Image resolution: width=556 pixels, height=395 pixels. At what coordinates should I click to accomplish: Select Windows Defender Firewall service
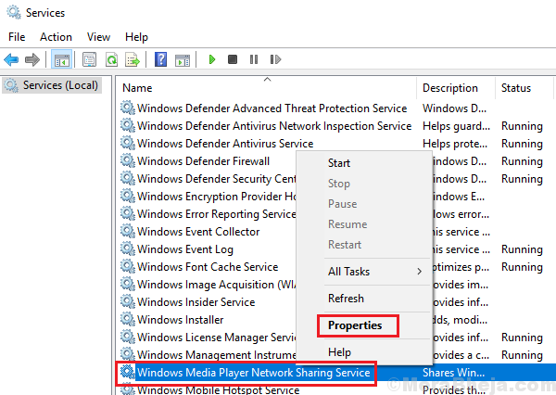point(203,161)
